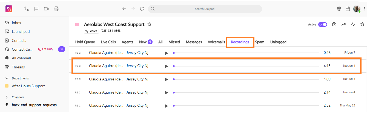Switch to the Live Calls tab
This screenshot has width=367, height=113.
108,42
